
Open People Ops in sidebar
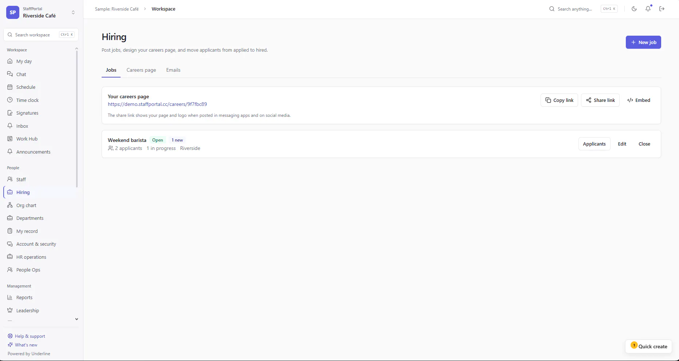click(40, 270)
